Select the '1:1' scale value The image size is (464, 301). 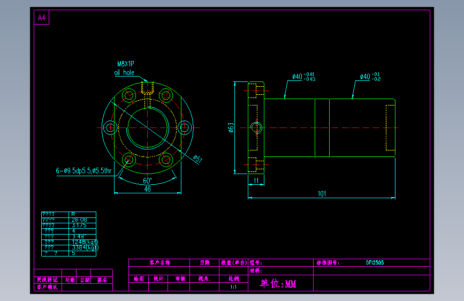pyautogui.click(x=233, y=287)
